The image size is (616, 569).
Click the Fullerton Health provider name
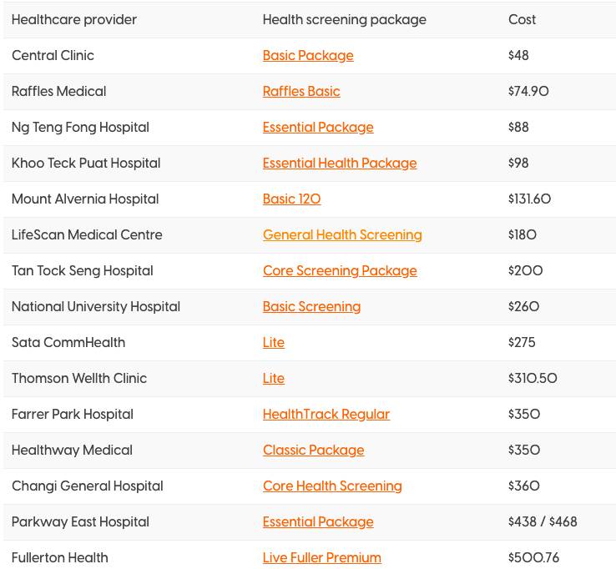tap(60, 558)
